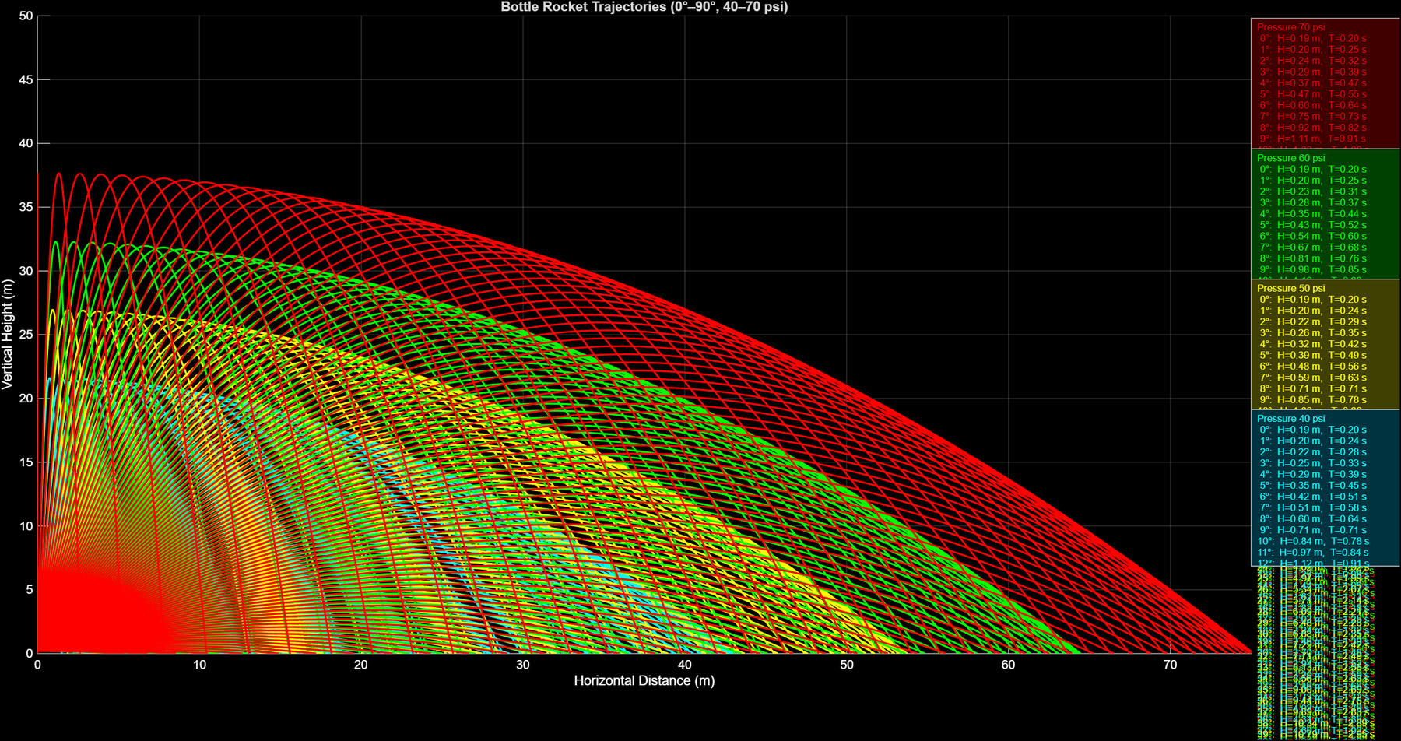The height and width of the screenshot is (741, 1401).
Task: Click the vertical axis tick label '45'
Action: click(26, 79)
